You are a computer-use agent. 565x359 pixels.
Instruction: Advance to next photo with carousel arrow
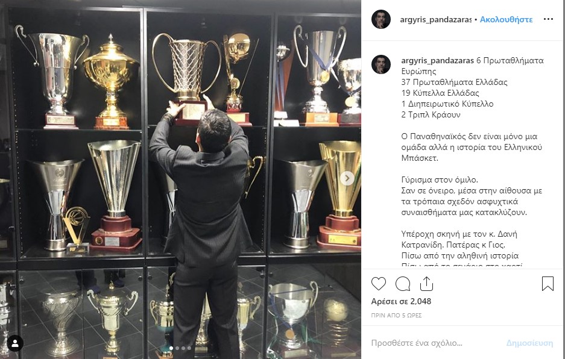point(347,178)
